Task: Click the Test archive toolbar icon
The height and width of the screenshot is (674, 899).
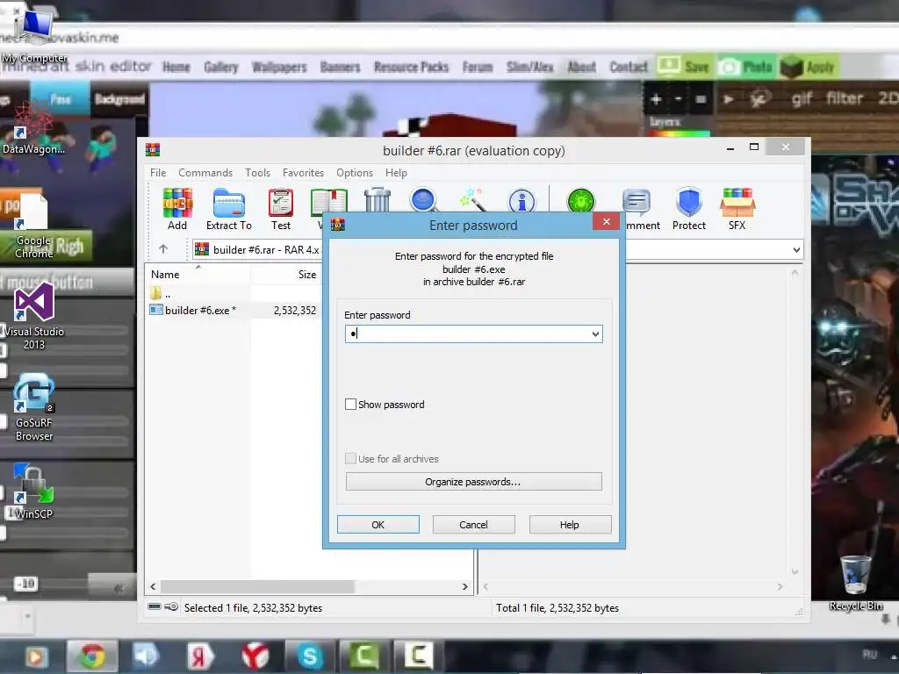Action: (281, 209)
